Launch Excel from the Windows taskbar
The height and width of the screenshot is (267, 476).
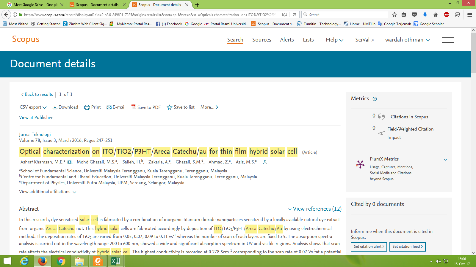coord(115,261)
